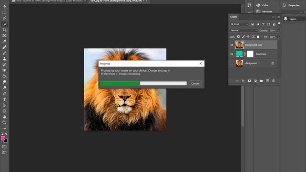The image size is (306, 172).
Task: Add a layer style with fx
Action: (x=243, y=81)
